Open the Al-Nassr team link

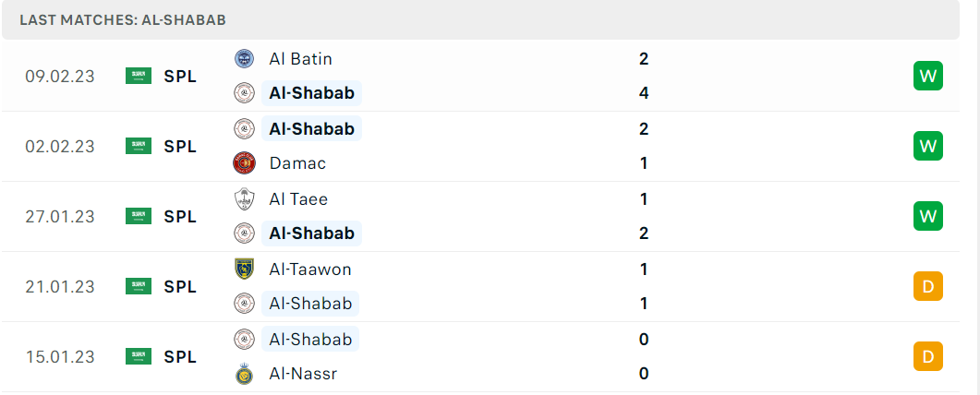click(x=303, y=375)
